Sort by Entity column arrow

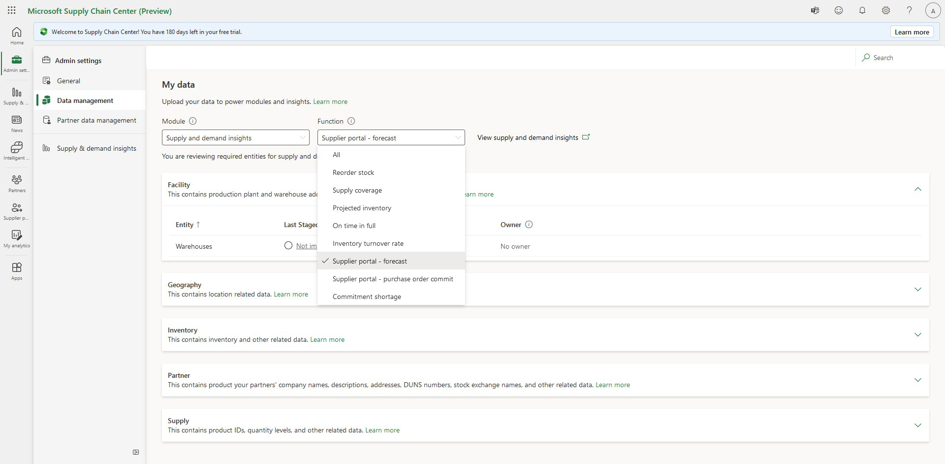click(198, 225)
